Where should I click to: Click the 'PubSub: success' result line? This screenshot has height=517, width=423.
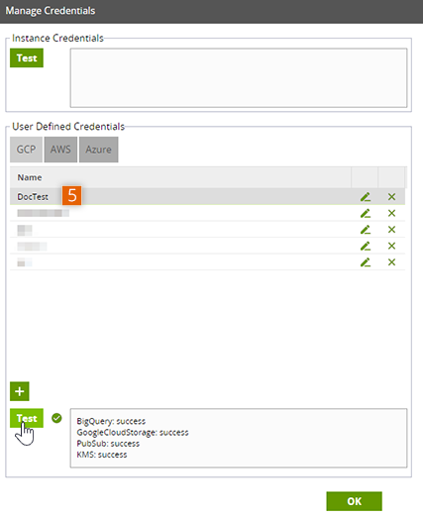[108, 444]
